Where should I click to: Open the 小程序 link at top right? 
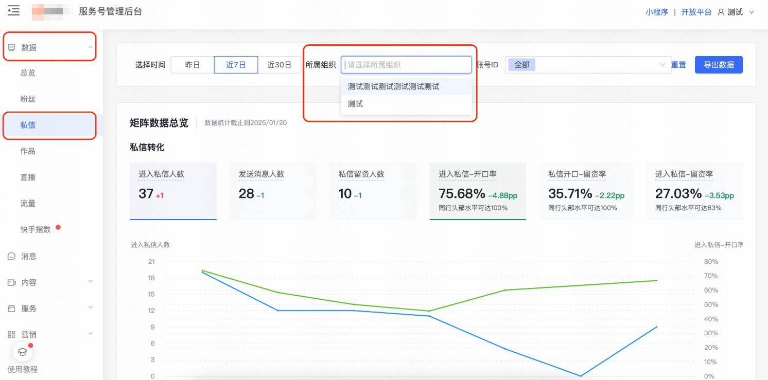[657, 11]
